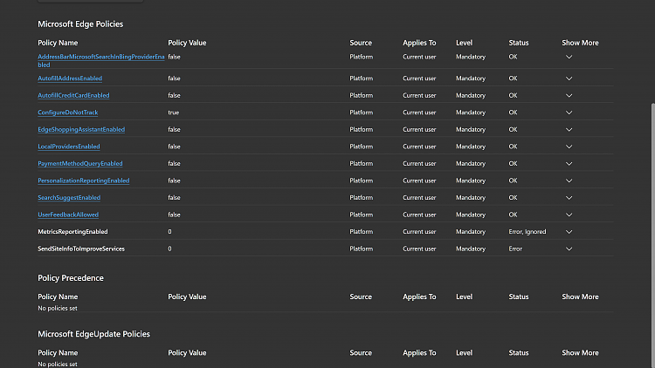655x368 pixels.
Task: Open the PersonalizationReportingEnabled policy link
Action: point(83,181)
